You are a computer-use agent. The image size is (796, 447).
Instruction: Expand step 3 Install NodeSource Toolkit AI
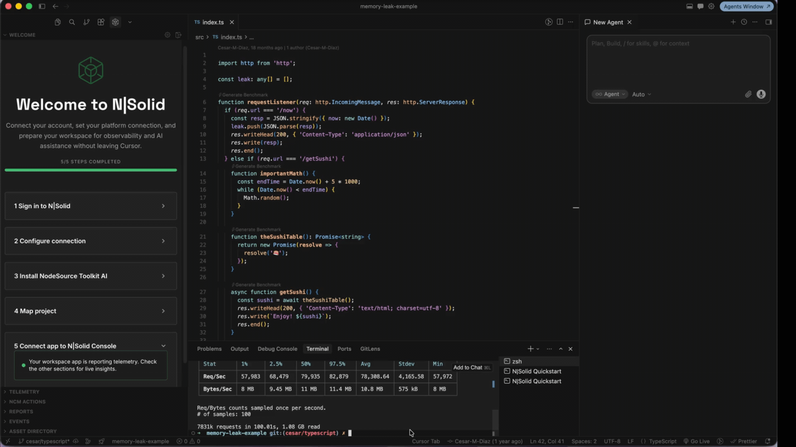91,276
